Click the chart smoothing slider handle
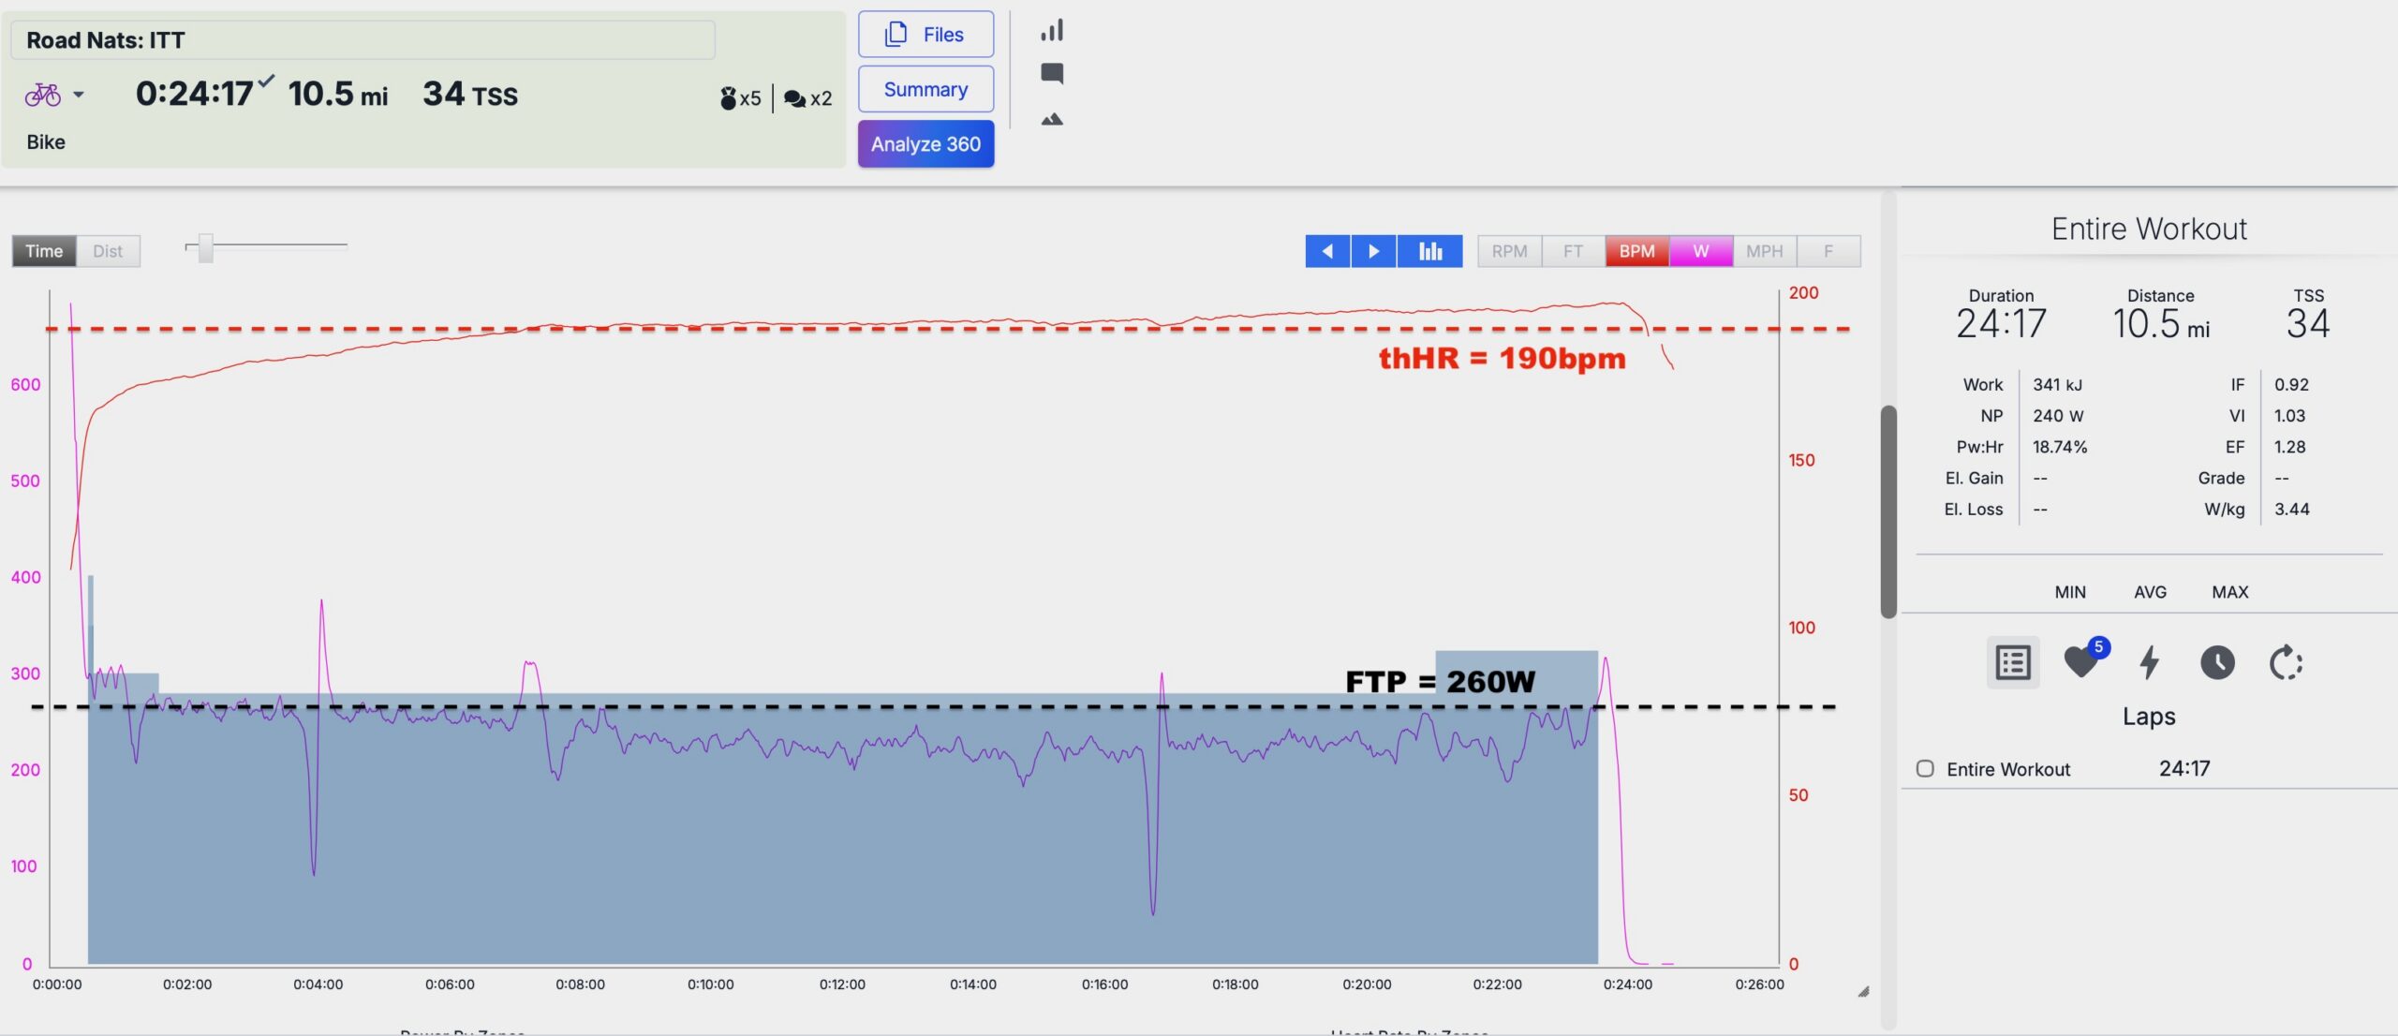Image resolution: width=2398 pixels, height=1036 pixels. [x=206, y=248]
